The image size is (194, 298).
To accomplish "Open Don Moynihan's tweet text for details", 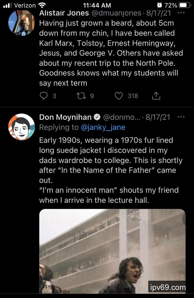I will pyautogui.click(x=111, y=170).
